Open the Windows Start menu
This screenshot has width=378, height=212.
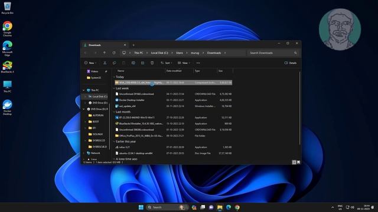(x=141, y=207)
